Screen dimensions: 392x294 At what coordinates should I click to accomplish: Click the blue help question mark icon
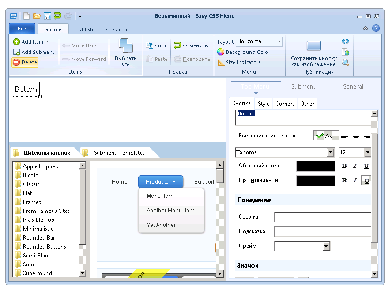376,29
